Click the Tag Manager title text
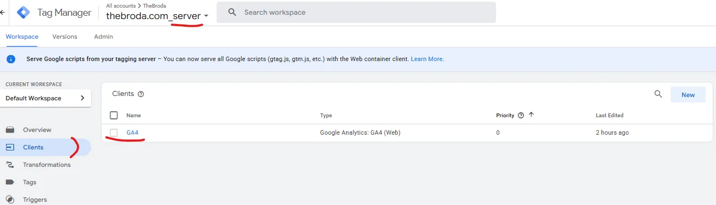 64,13
